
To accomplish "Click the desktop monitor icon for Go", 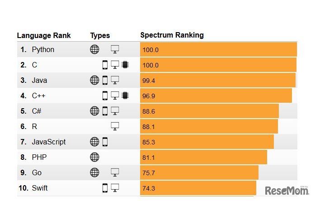I will (115, 172).
